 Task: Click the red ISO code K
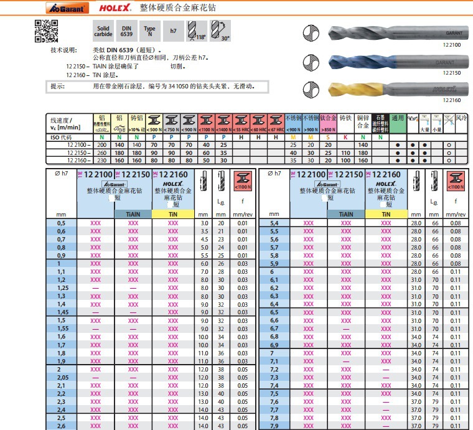click(x=345, y=138)
